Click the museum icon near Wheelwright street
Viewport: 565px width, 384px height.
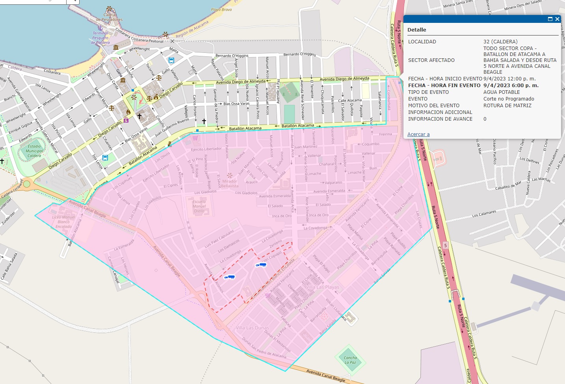116,47
